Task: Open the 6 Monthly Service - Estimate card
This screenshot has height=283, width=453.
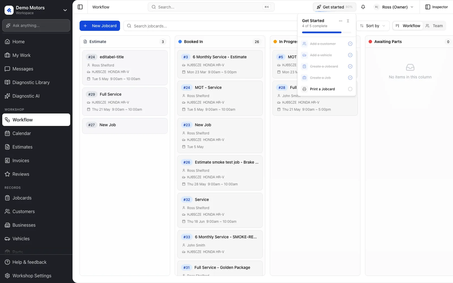Action: click(x=220, y=64)
